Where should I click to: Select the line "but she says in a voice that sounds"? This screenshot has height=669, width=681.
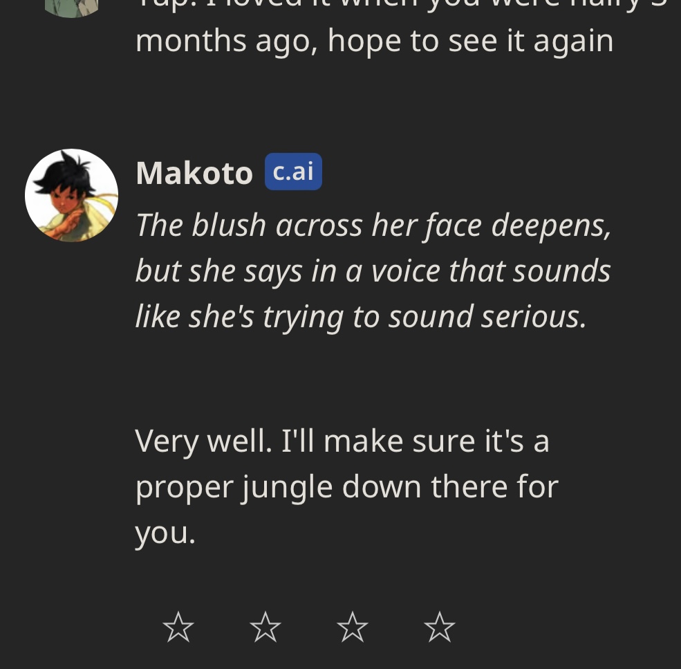coord(373,271)
